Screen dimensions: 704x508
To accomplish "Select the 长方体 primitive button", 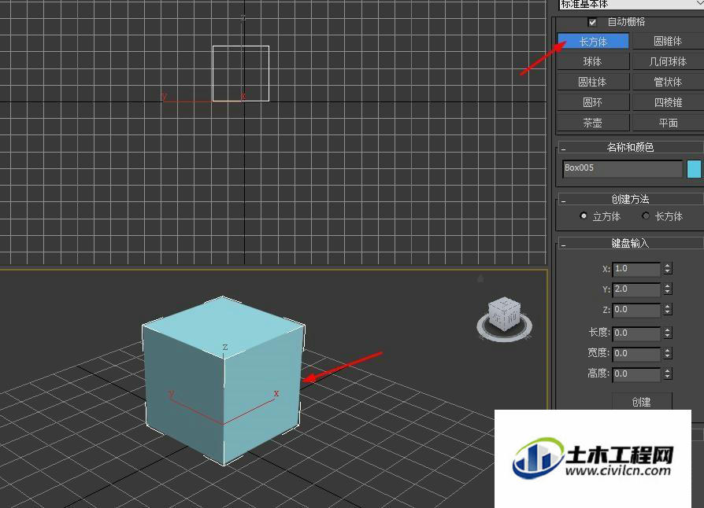I will click(x=593, y=41).
